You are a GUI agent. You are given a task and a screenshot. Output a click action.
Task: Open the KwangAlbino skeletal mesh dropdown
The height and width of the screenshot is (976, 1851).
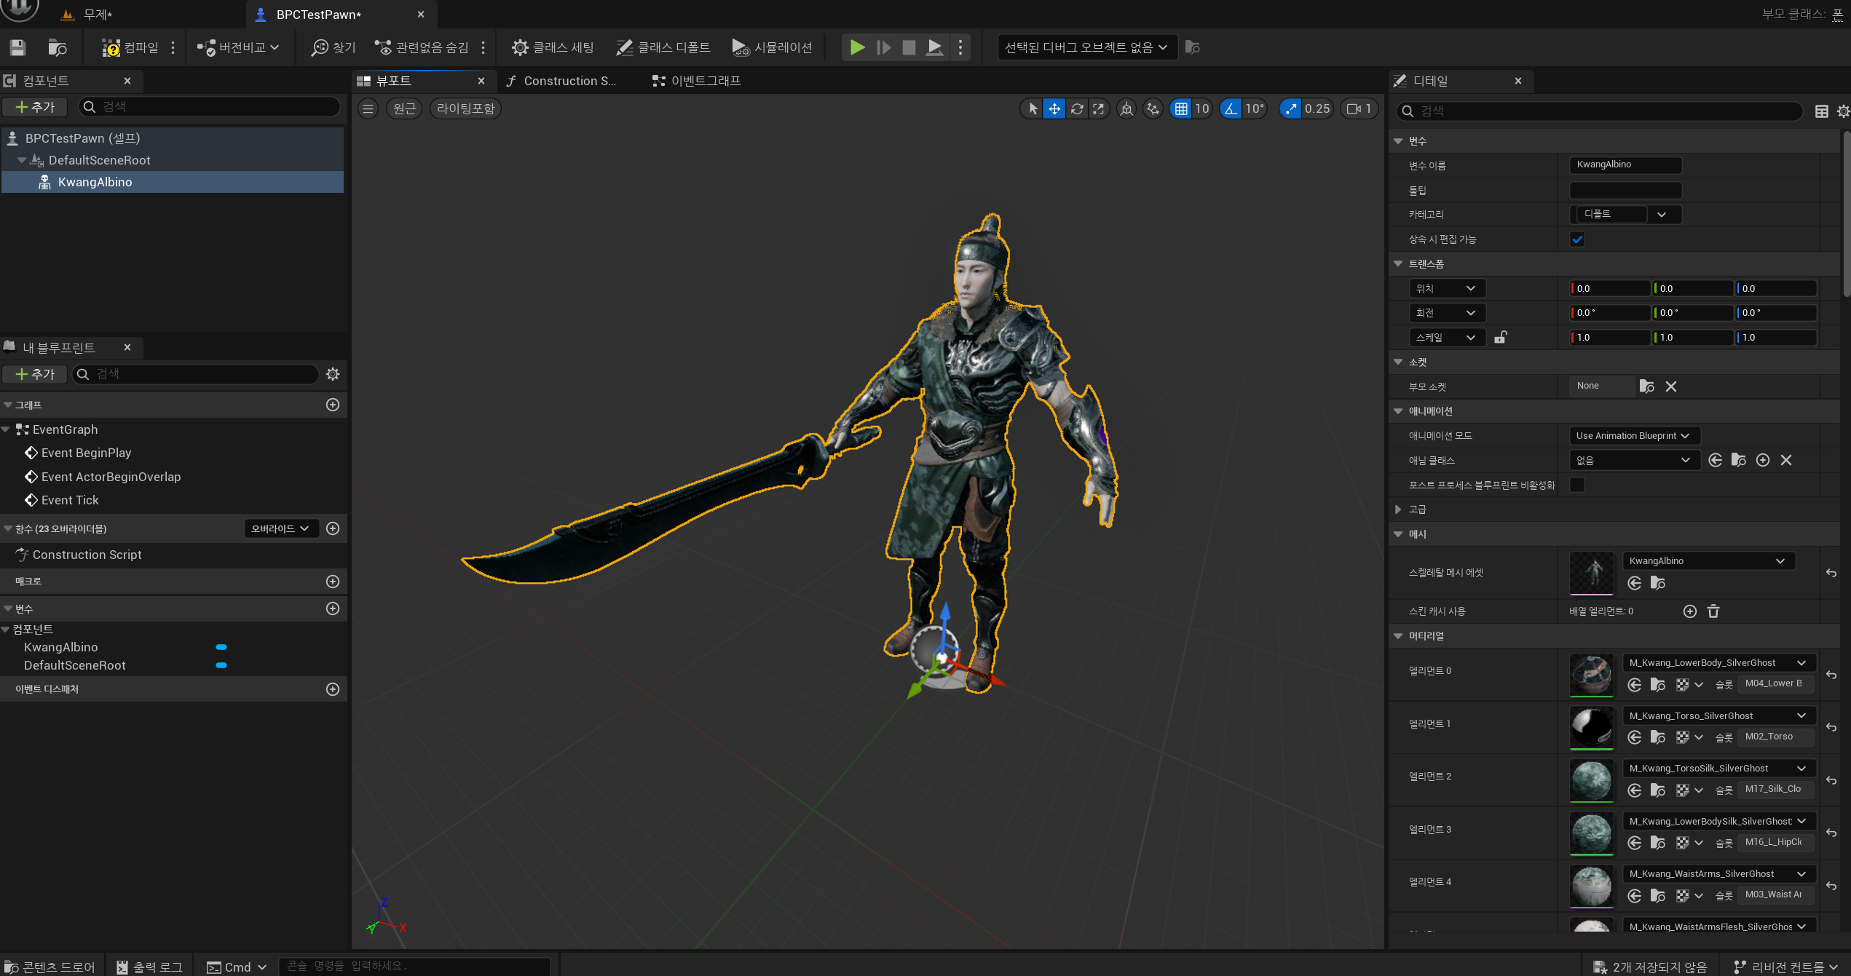tap(1708, 561)
